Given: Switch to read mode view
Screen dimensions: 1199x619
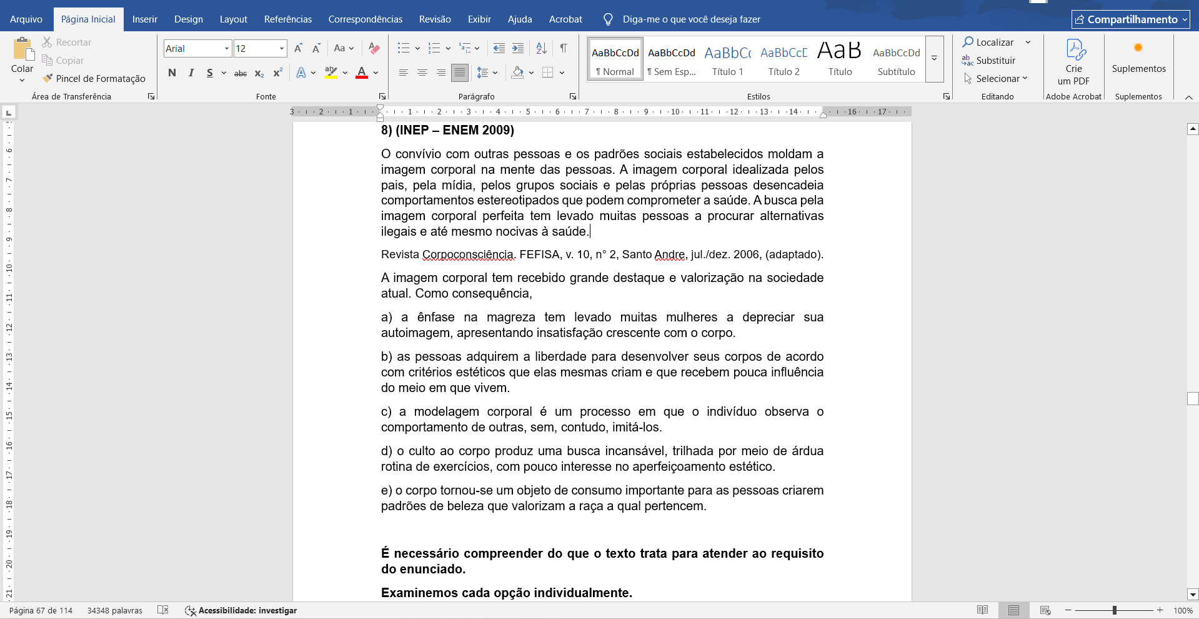Looking at the screenshot, I should click(982, 610).
